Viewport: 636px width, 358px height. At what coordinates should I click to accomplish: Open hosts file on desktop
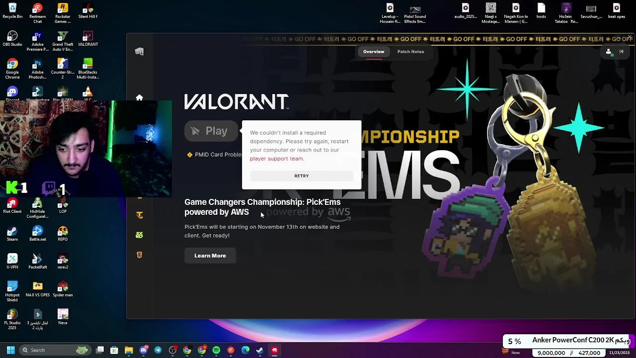541,11
